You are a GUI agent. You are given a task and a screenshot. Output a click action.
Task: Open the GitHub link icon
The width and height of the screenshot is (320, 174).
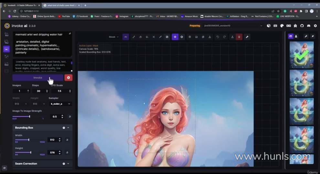(x=302, y=26)
